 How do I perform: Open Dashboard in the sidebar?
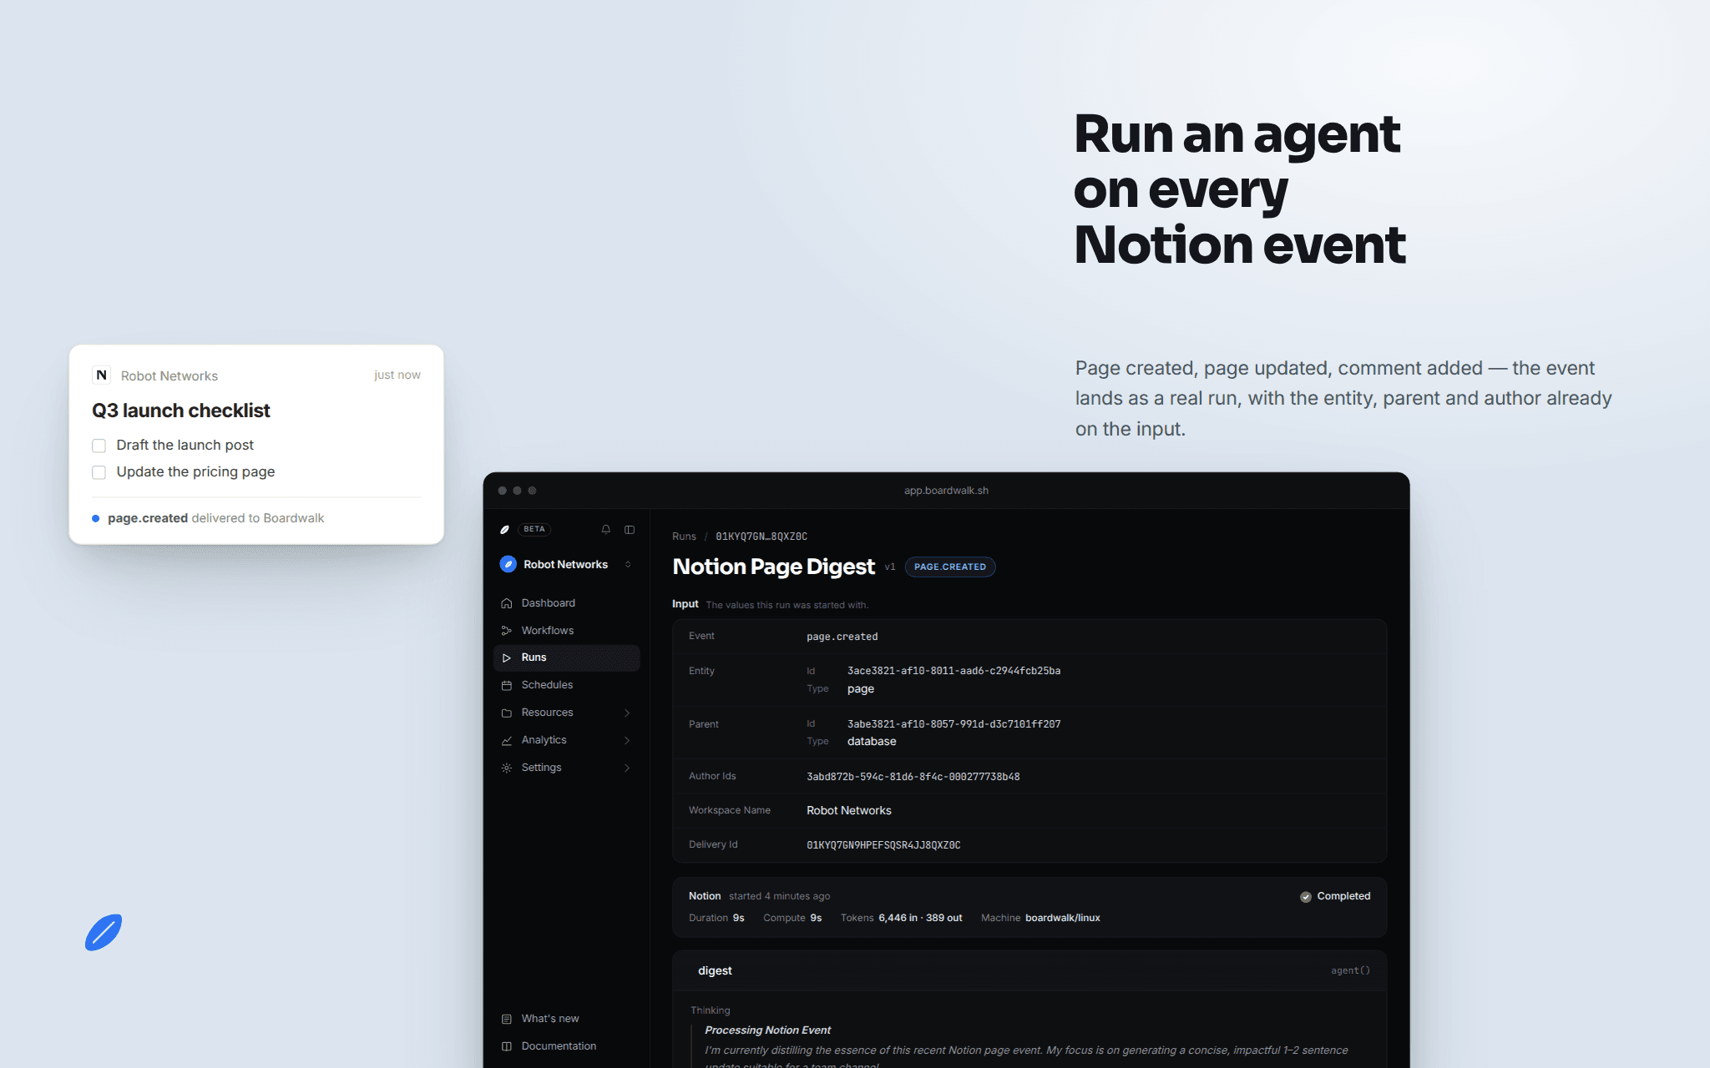[x=567, y=603]
